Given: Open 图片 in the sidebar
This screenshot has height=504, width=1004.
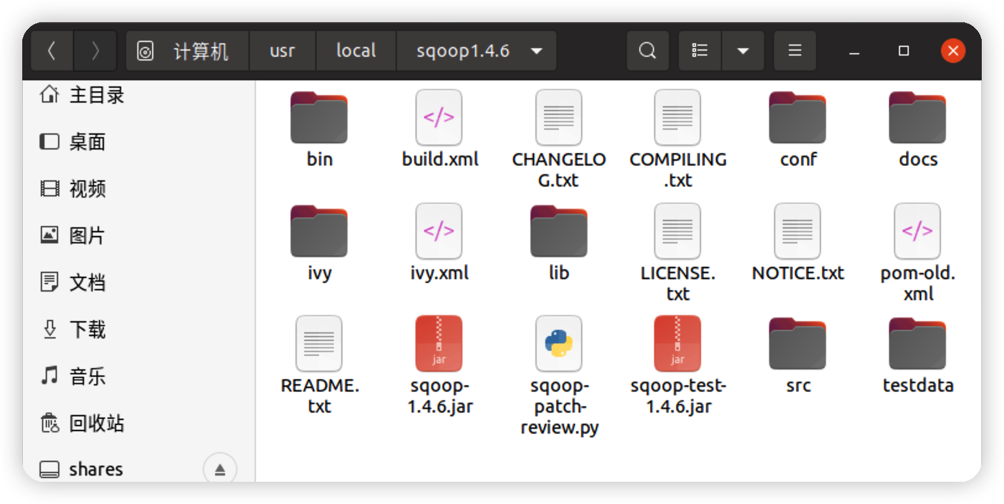Looking at the screenshot, I should tap(139, 235).
